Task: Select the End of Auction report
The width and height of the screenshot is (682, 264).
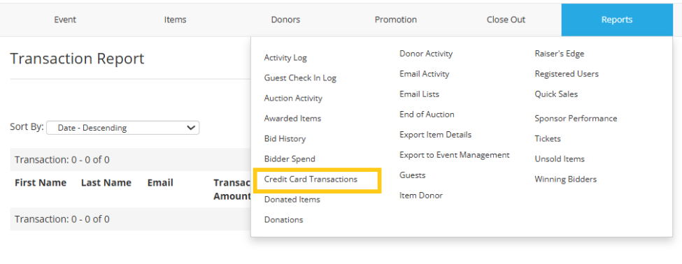Action: coord(427,115)
